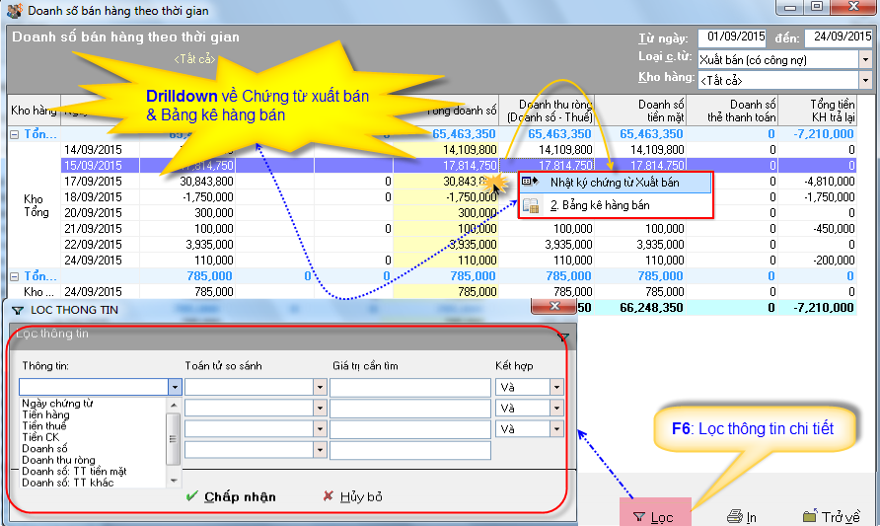
Task: Click the funnel icon on Lọc button
Action: click(639, 516)
